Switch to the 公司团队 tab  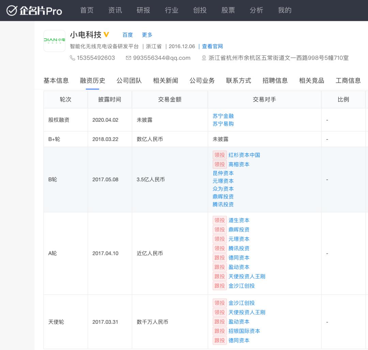point(129,80)
